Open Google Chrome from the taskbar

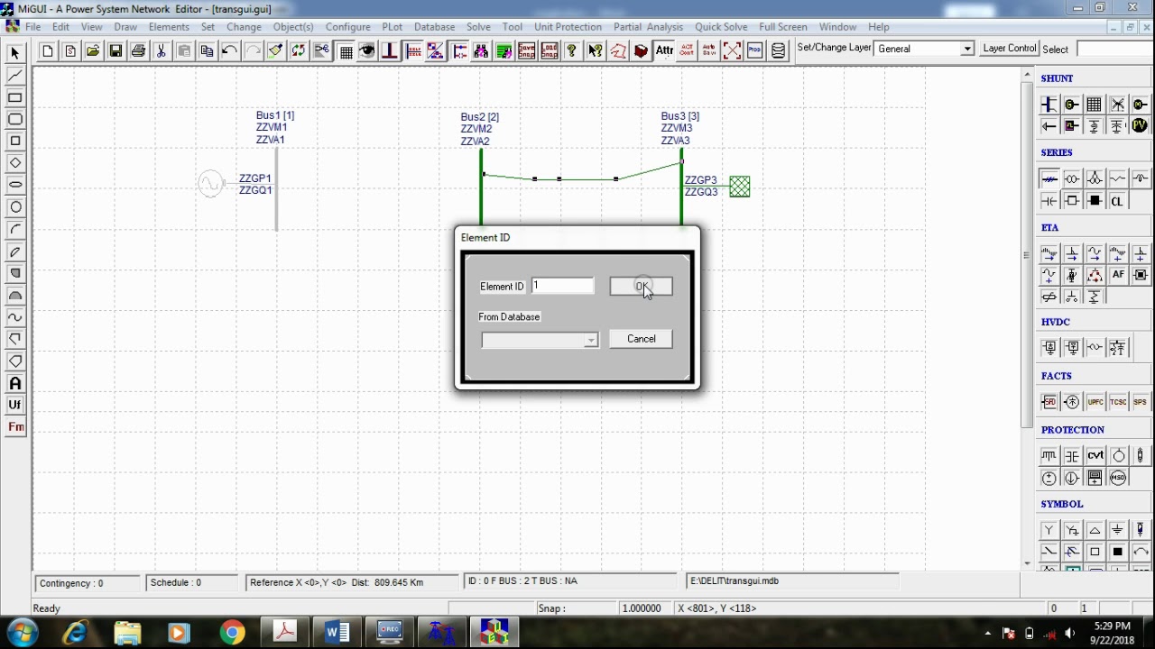232,633
